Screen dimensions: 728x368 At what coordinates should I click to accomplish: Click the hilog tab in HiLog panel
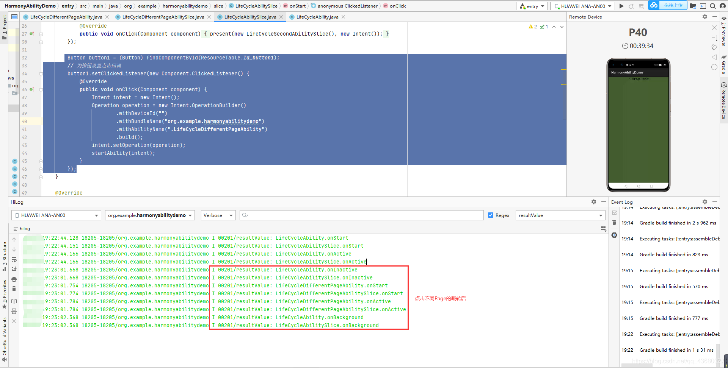[22, 229]
